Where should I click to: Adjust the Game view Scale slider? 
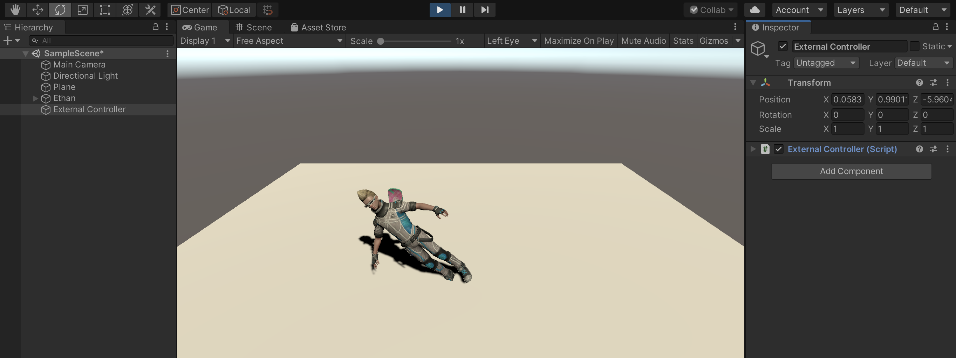click(x=415, y=41)
